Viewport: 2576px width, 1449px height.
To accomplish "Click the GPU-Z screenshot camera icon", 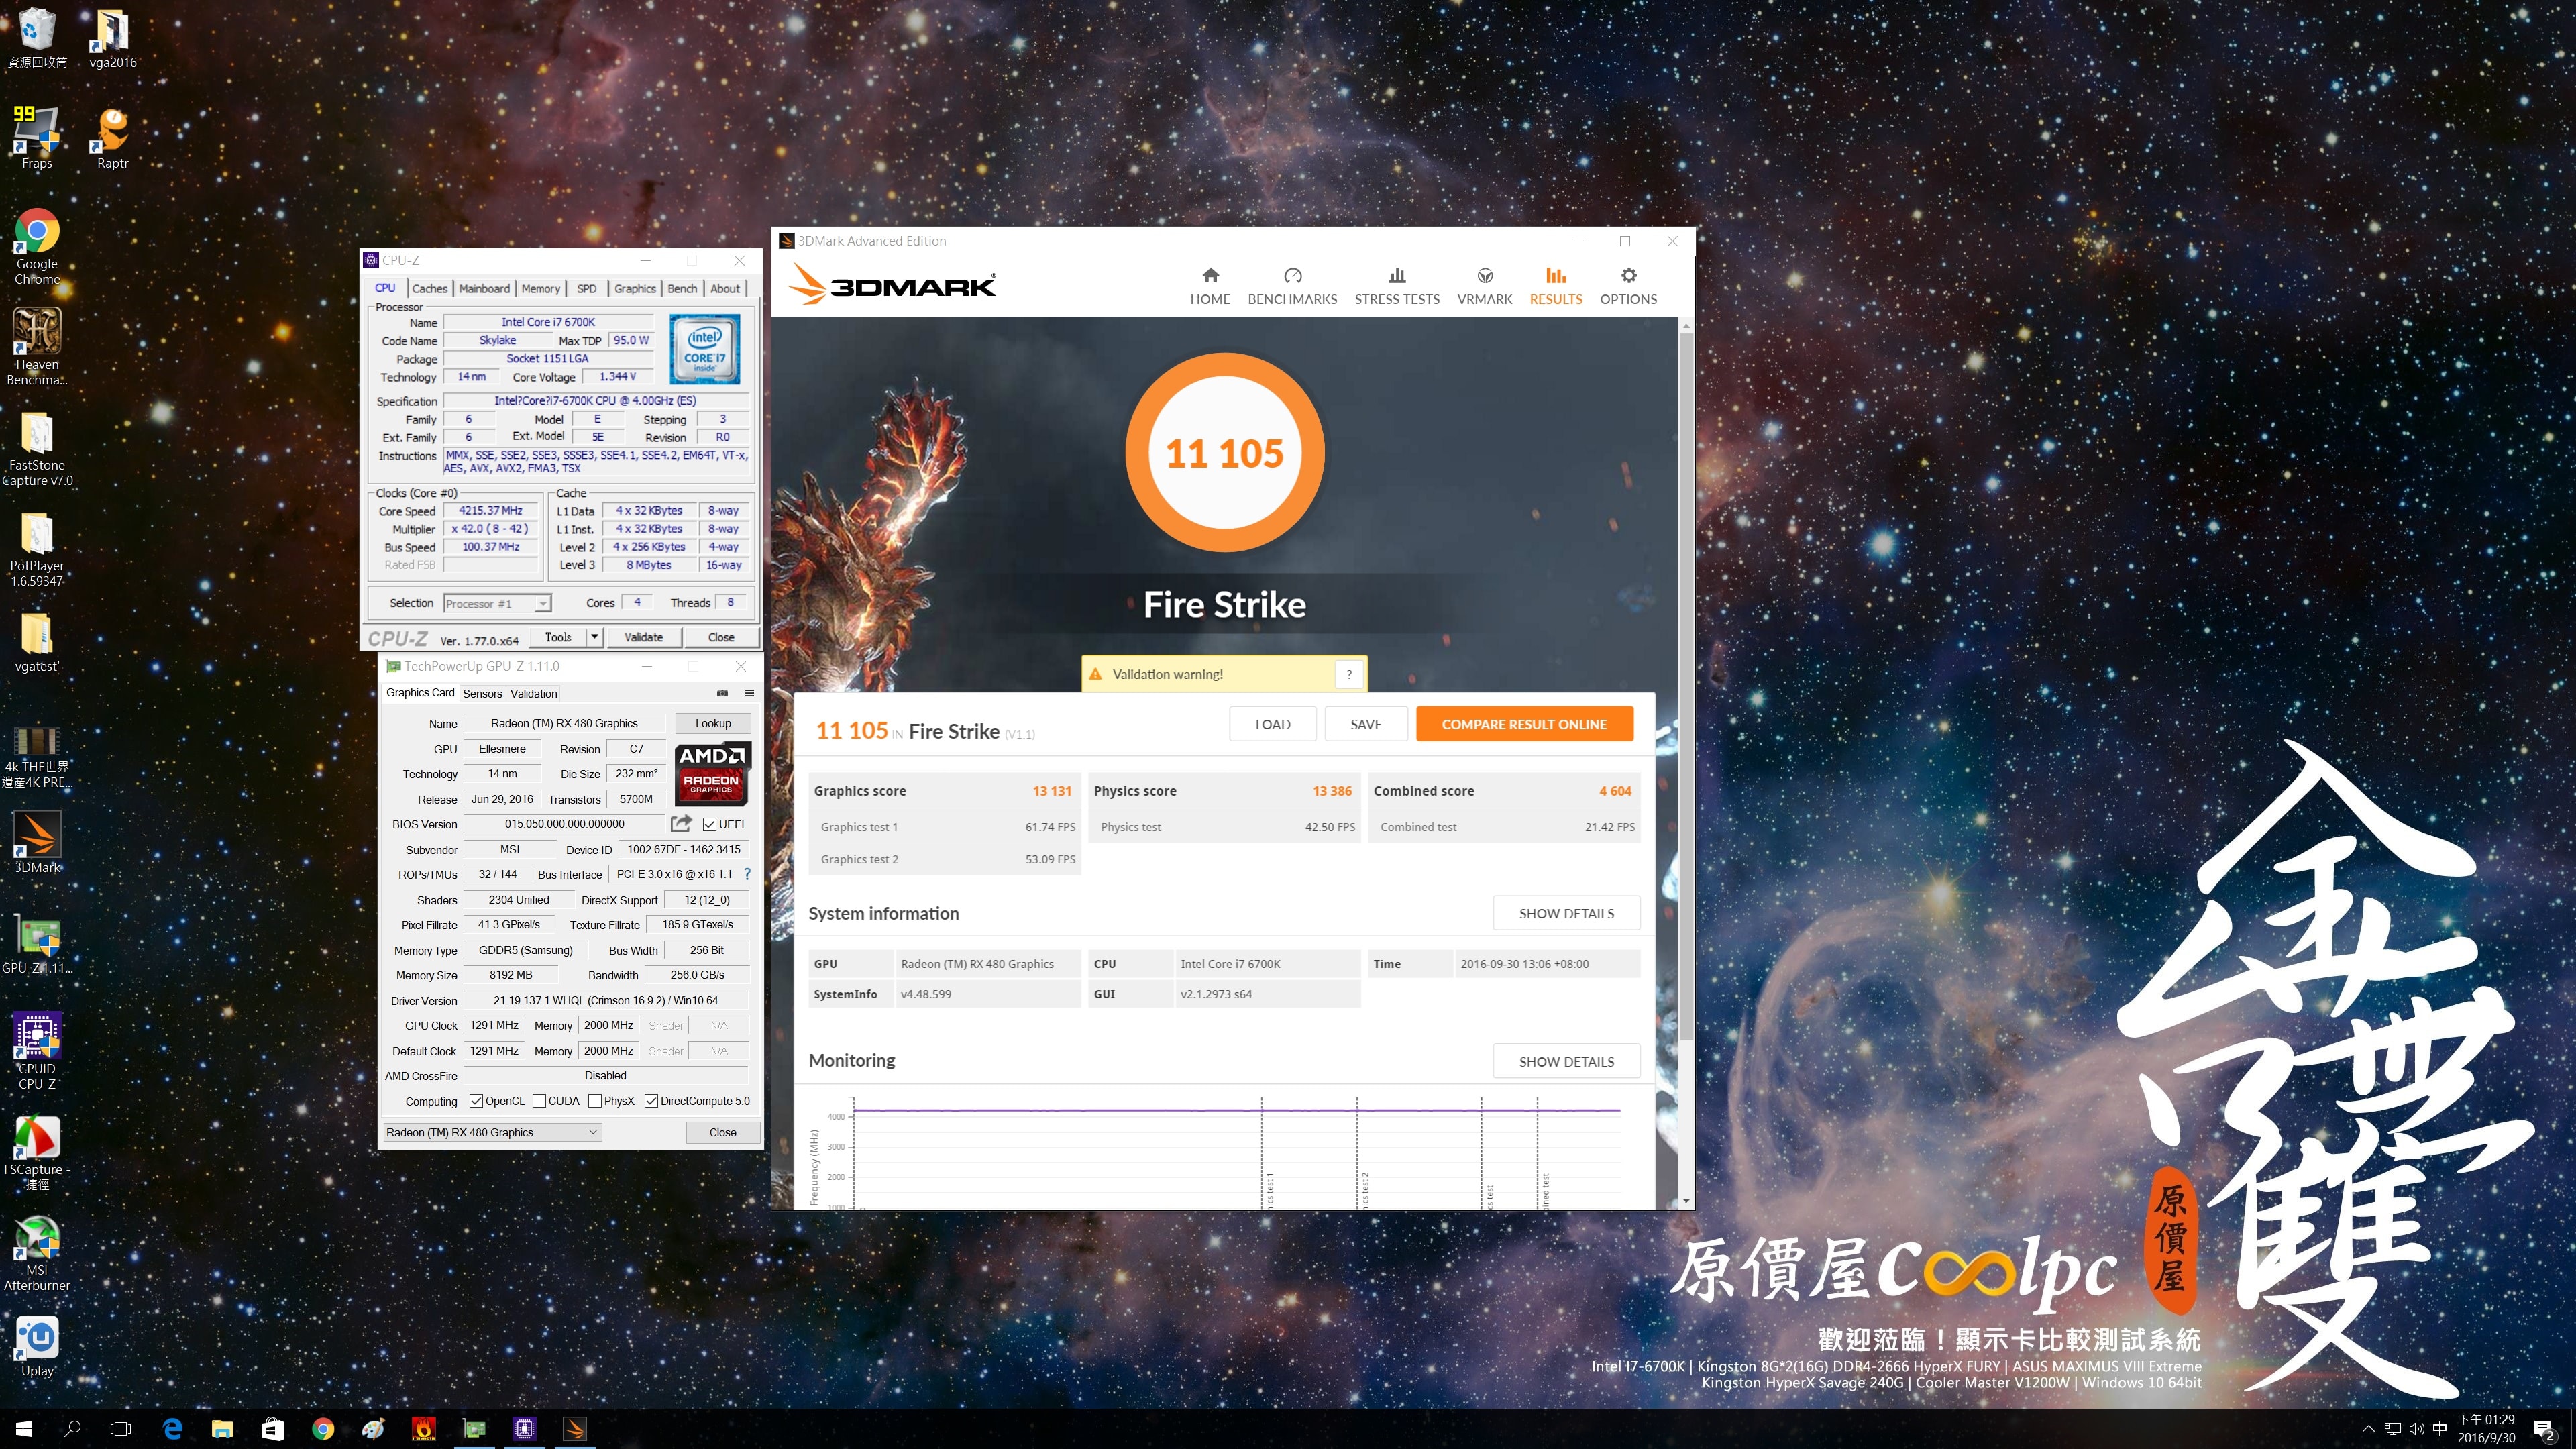I will pos(722,693).
